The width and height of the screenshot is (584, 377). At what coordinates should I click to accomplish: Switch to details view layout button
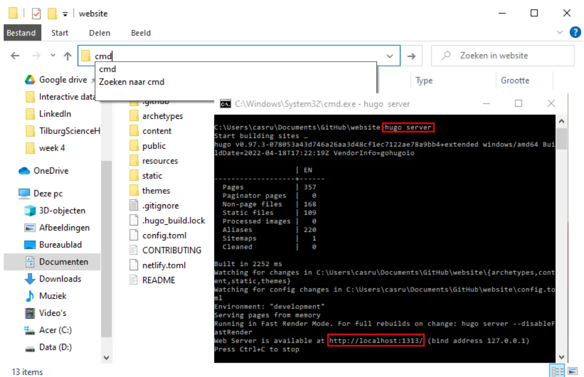(x=557, y=371)
